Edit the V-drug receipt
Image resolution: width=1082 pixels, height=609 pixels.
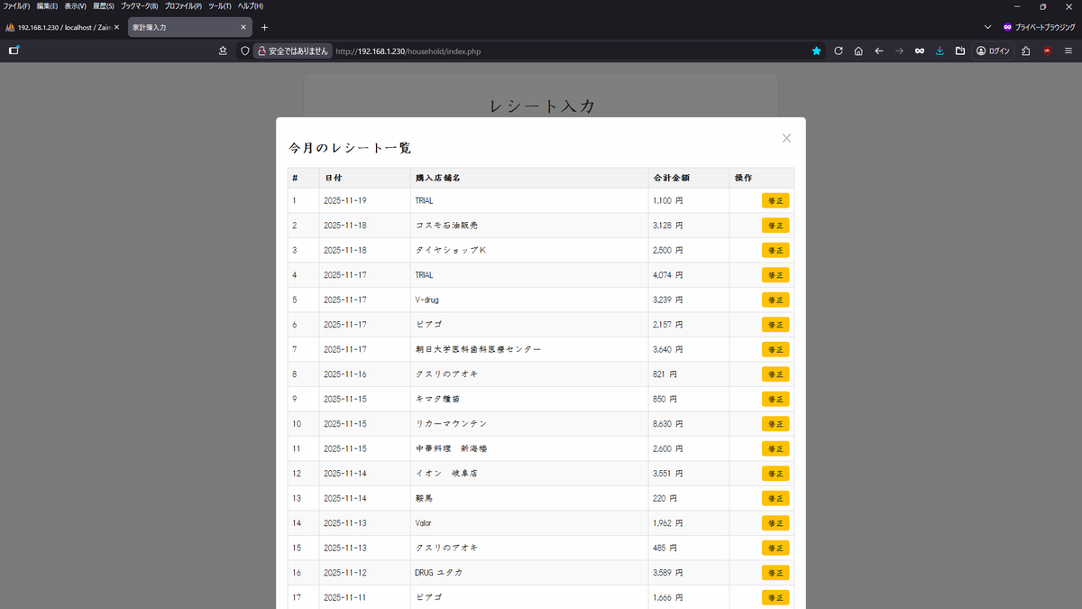coord(775,300)
